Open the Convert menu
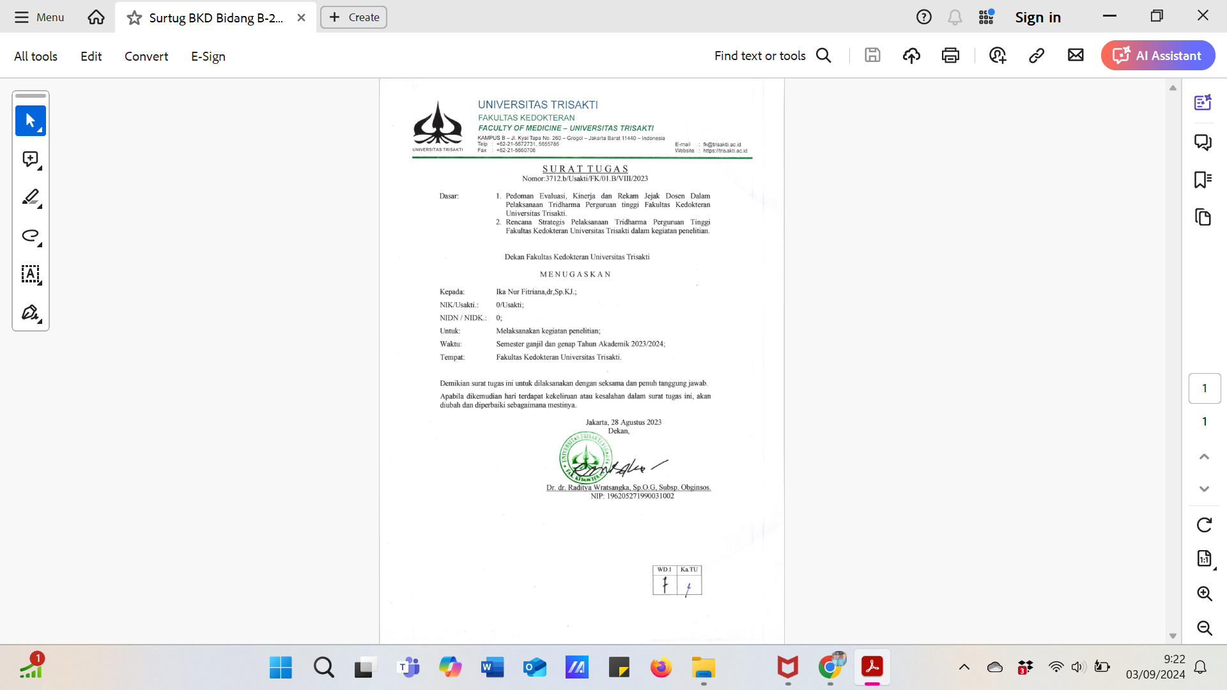1227x690 pixels. click(x=146, y=56)
